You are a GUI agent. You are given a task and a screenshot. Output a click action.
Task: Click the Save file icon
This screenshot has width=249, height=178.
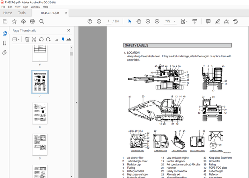coord(5,21)
